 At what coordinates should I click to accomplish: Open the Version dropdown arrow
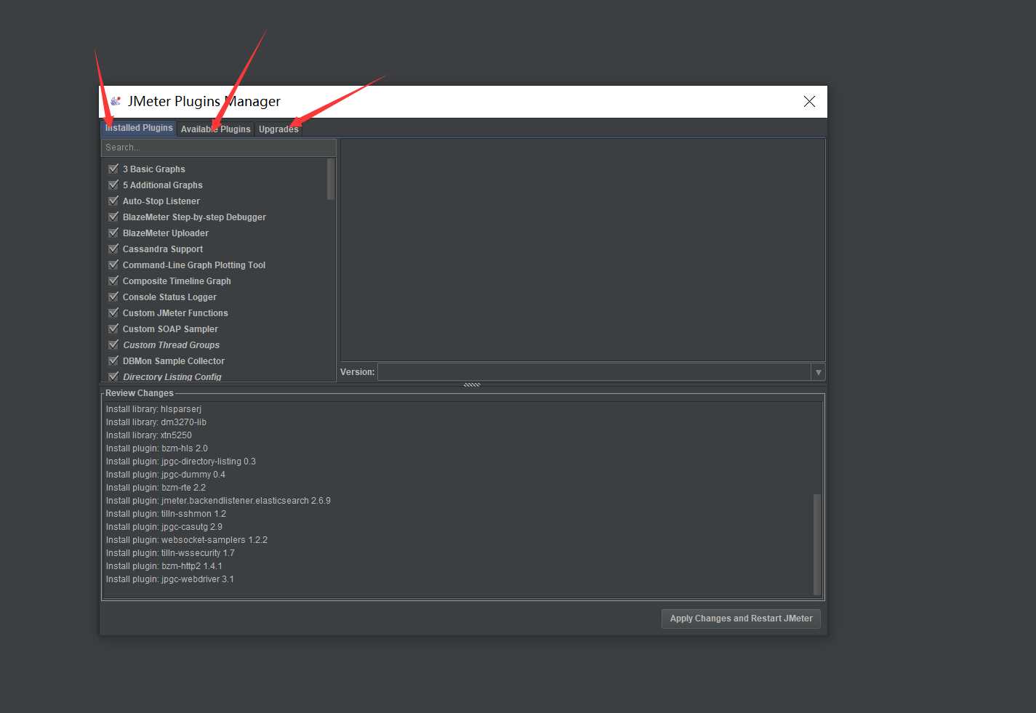click(x=818, y=372)
